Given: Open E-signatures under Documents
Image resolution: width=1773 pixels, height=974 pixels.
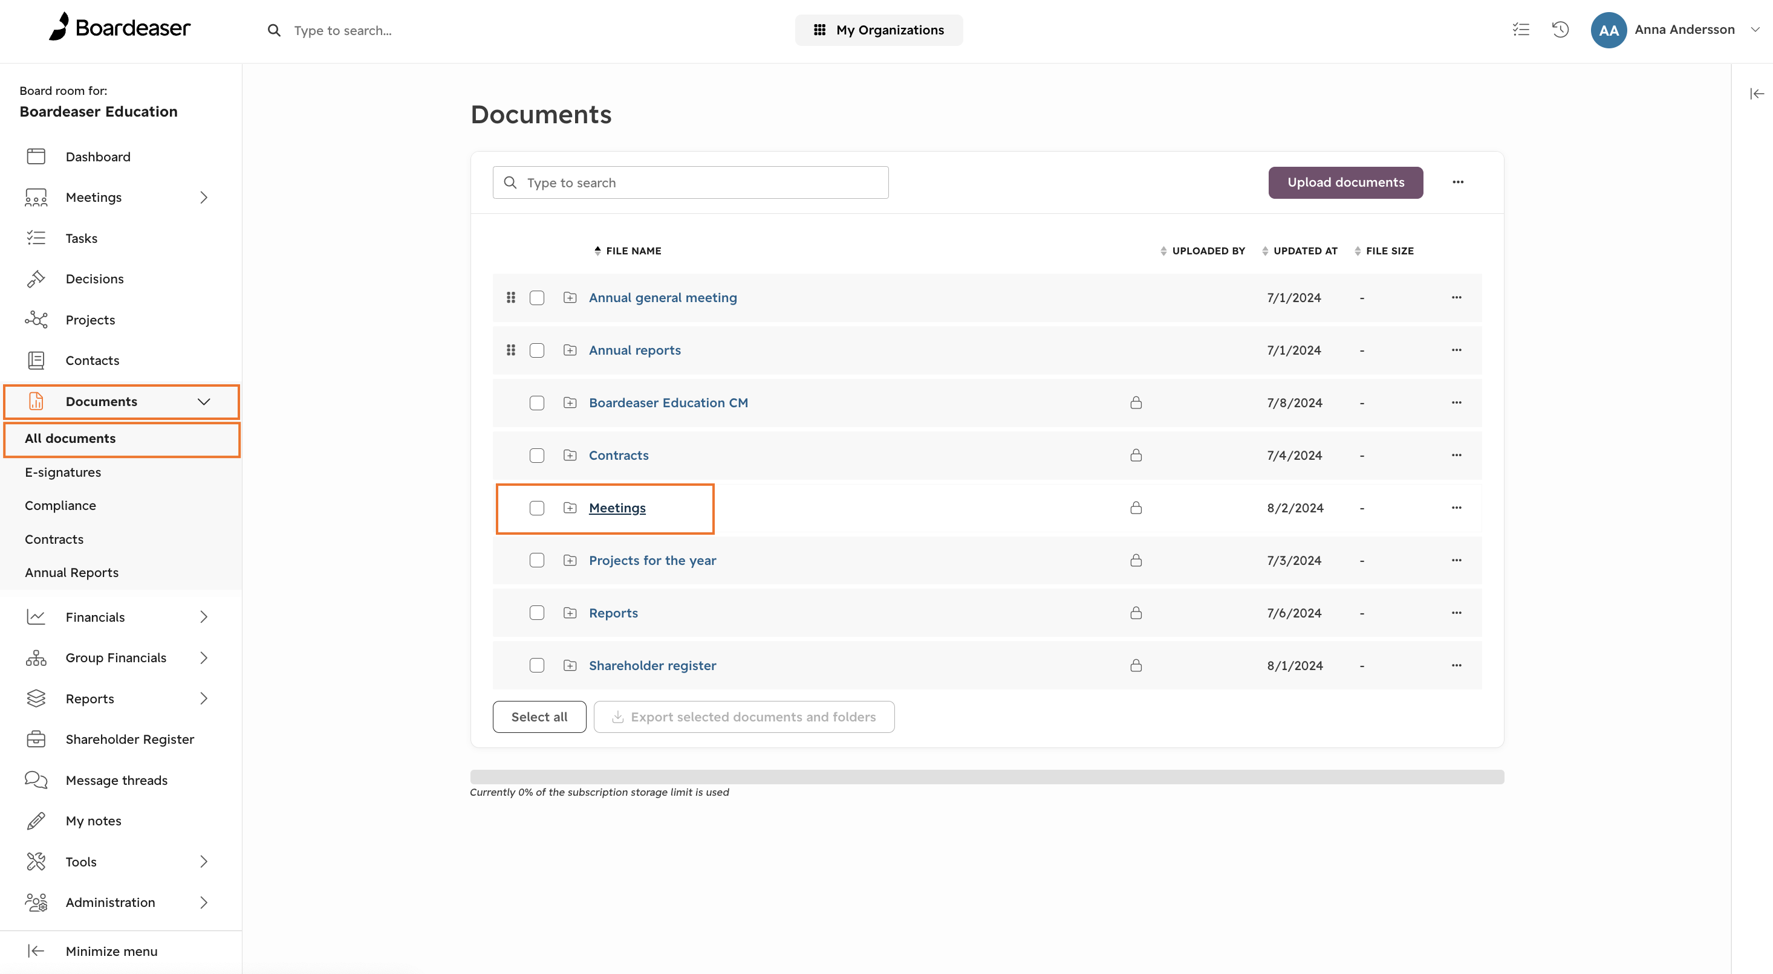Looking at the screenshot, I should tap(63, 472).
